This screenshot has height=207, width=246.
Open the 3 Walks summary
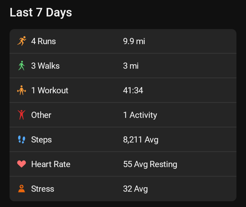[x=45, y=66]
